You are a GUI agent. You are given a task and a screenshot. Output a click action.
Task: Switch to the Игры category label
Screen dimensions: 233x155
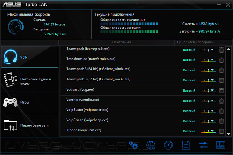25,102
